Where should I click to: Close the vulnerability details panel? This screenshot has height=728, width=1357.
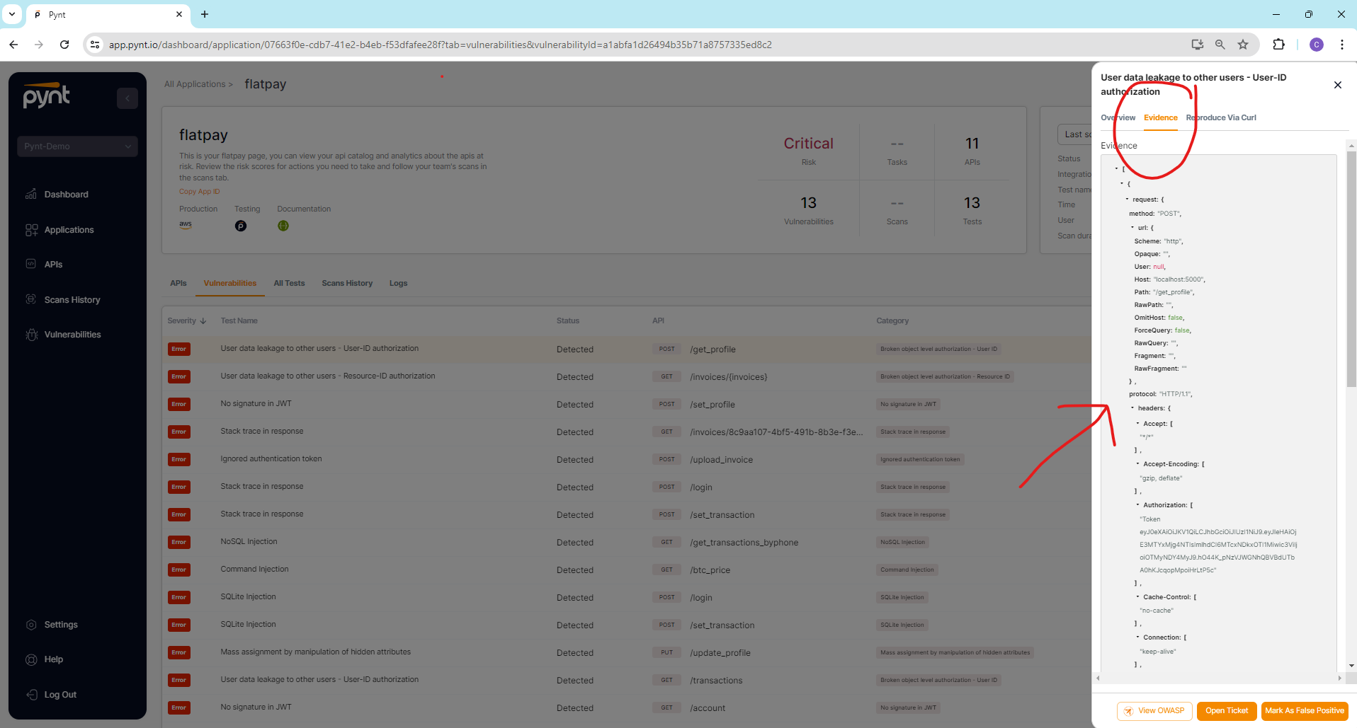pyautogui.click(x=1338, y=85)
